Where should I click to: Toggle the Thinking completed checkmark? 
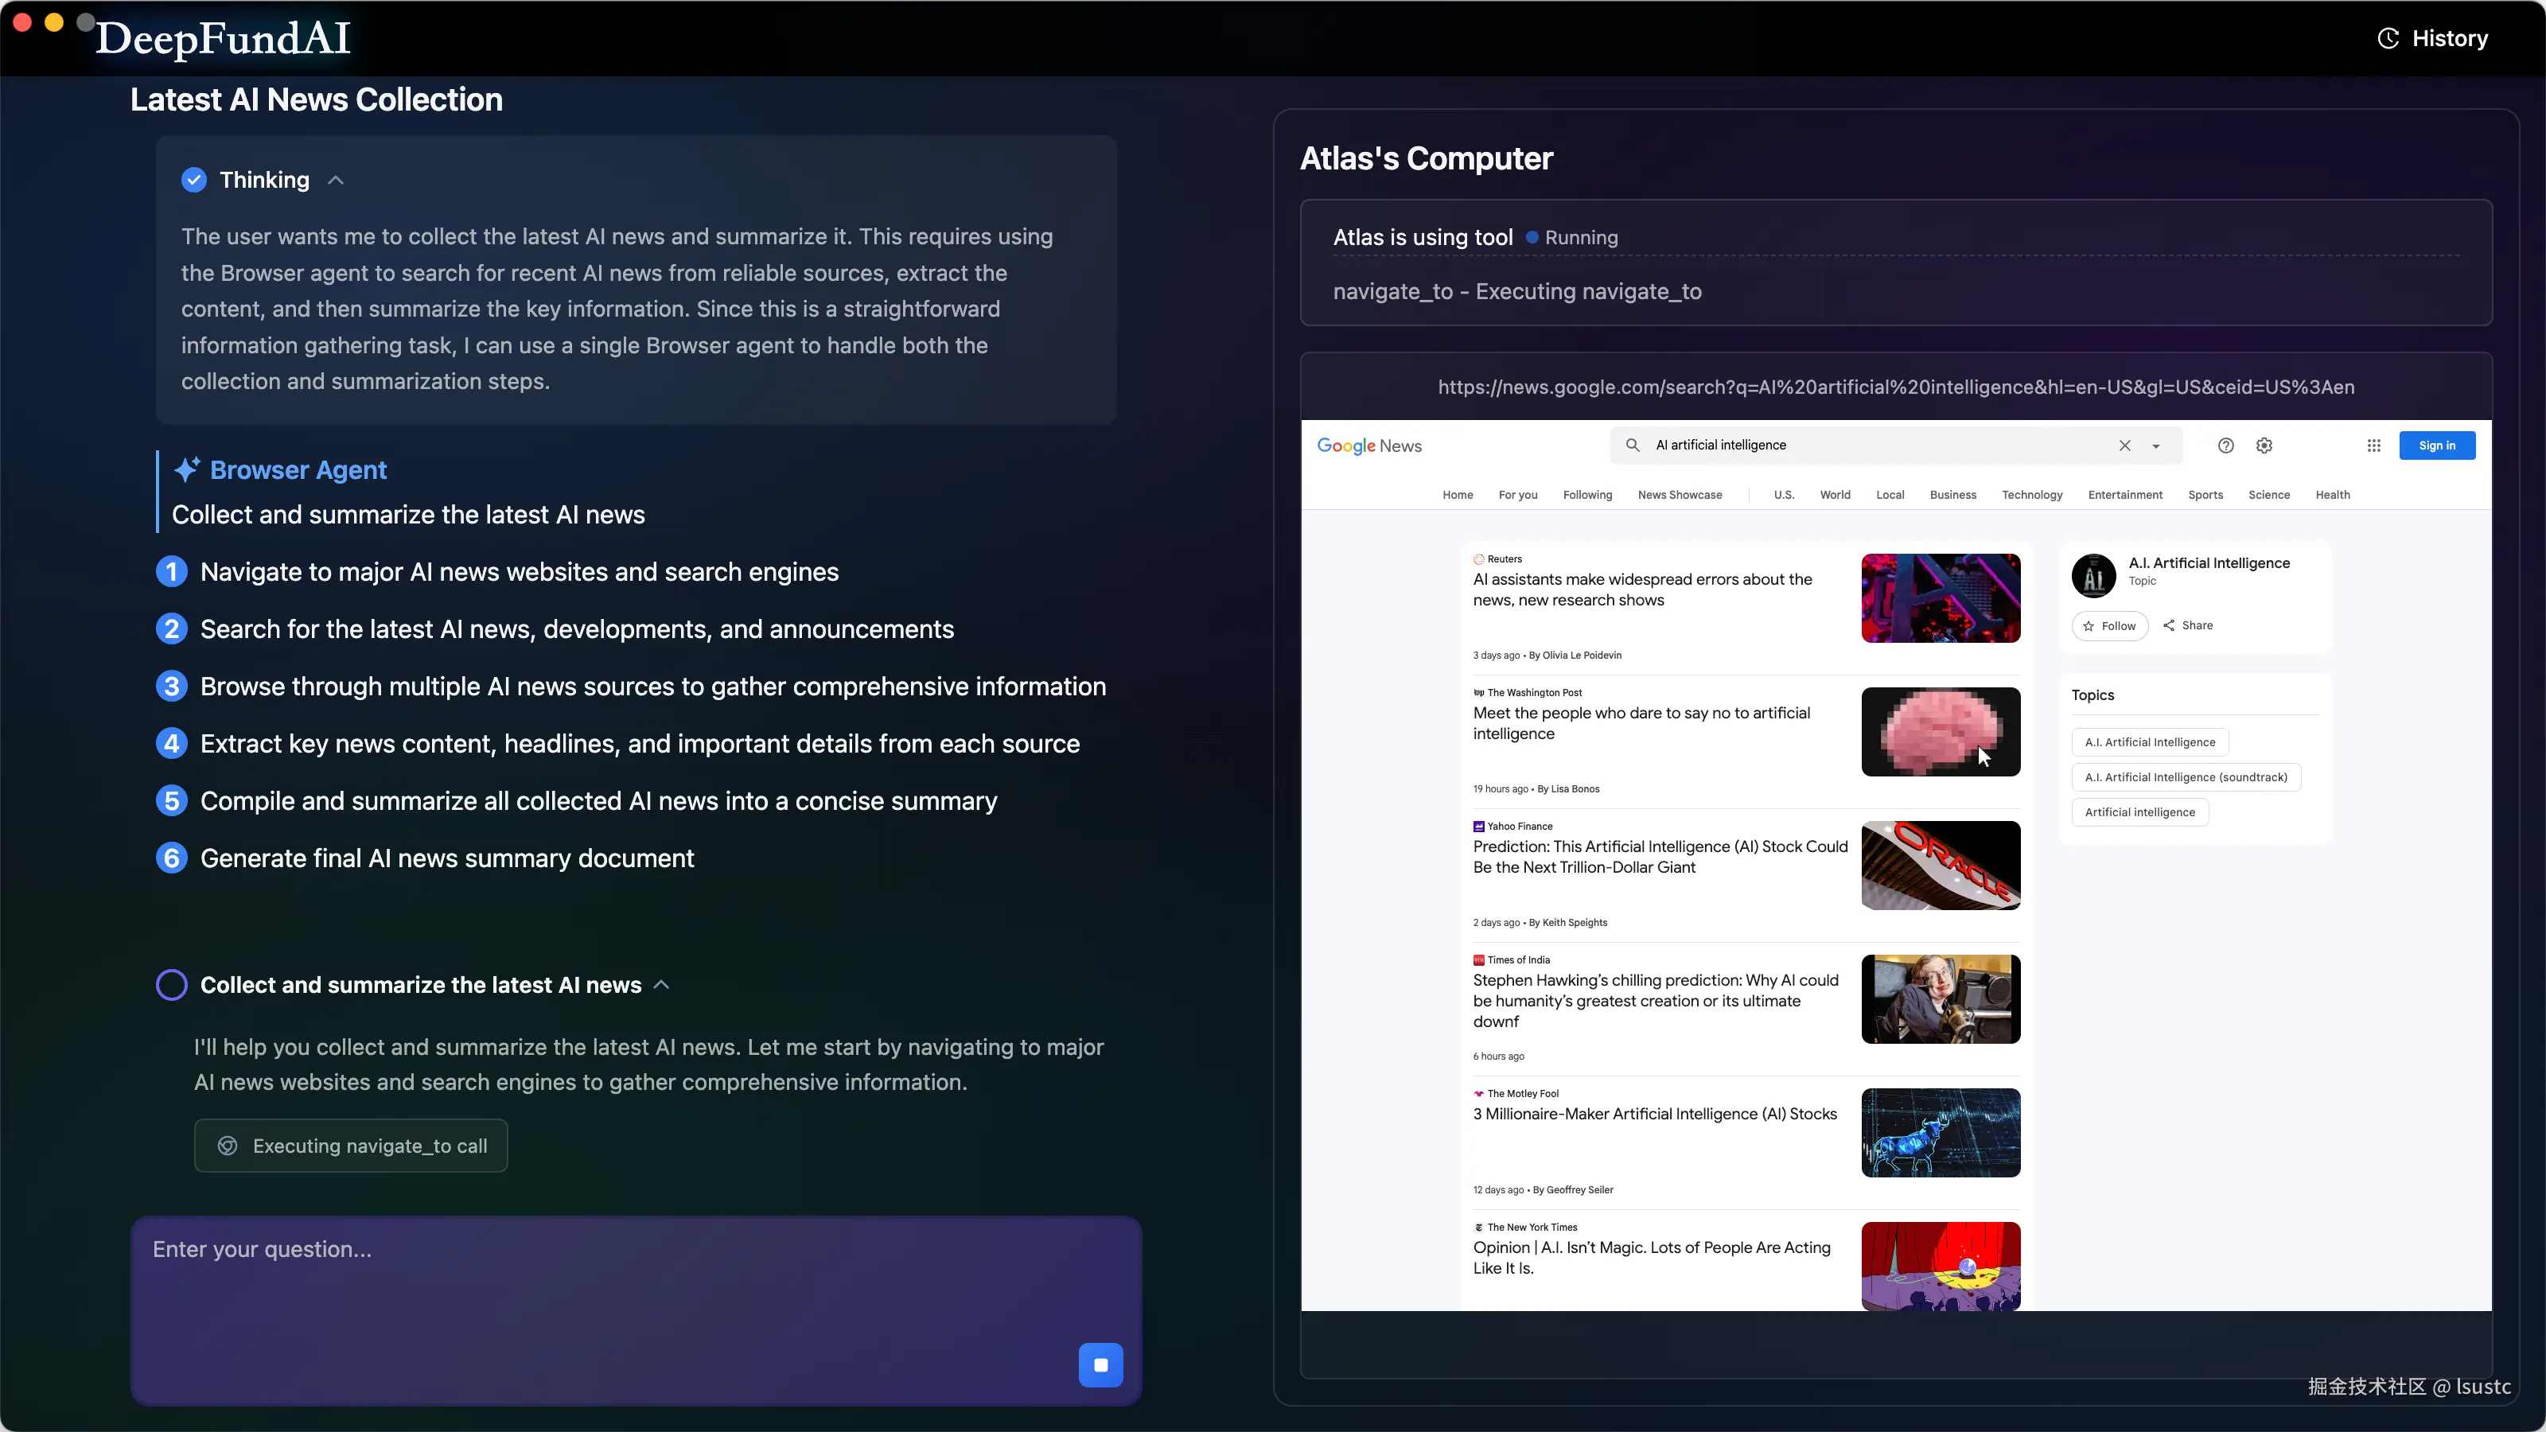pyautogui.click(x=193, y=180)
